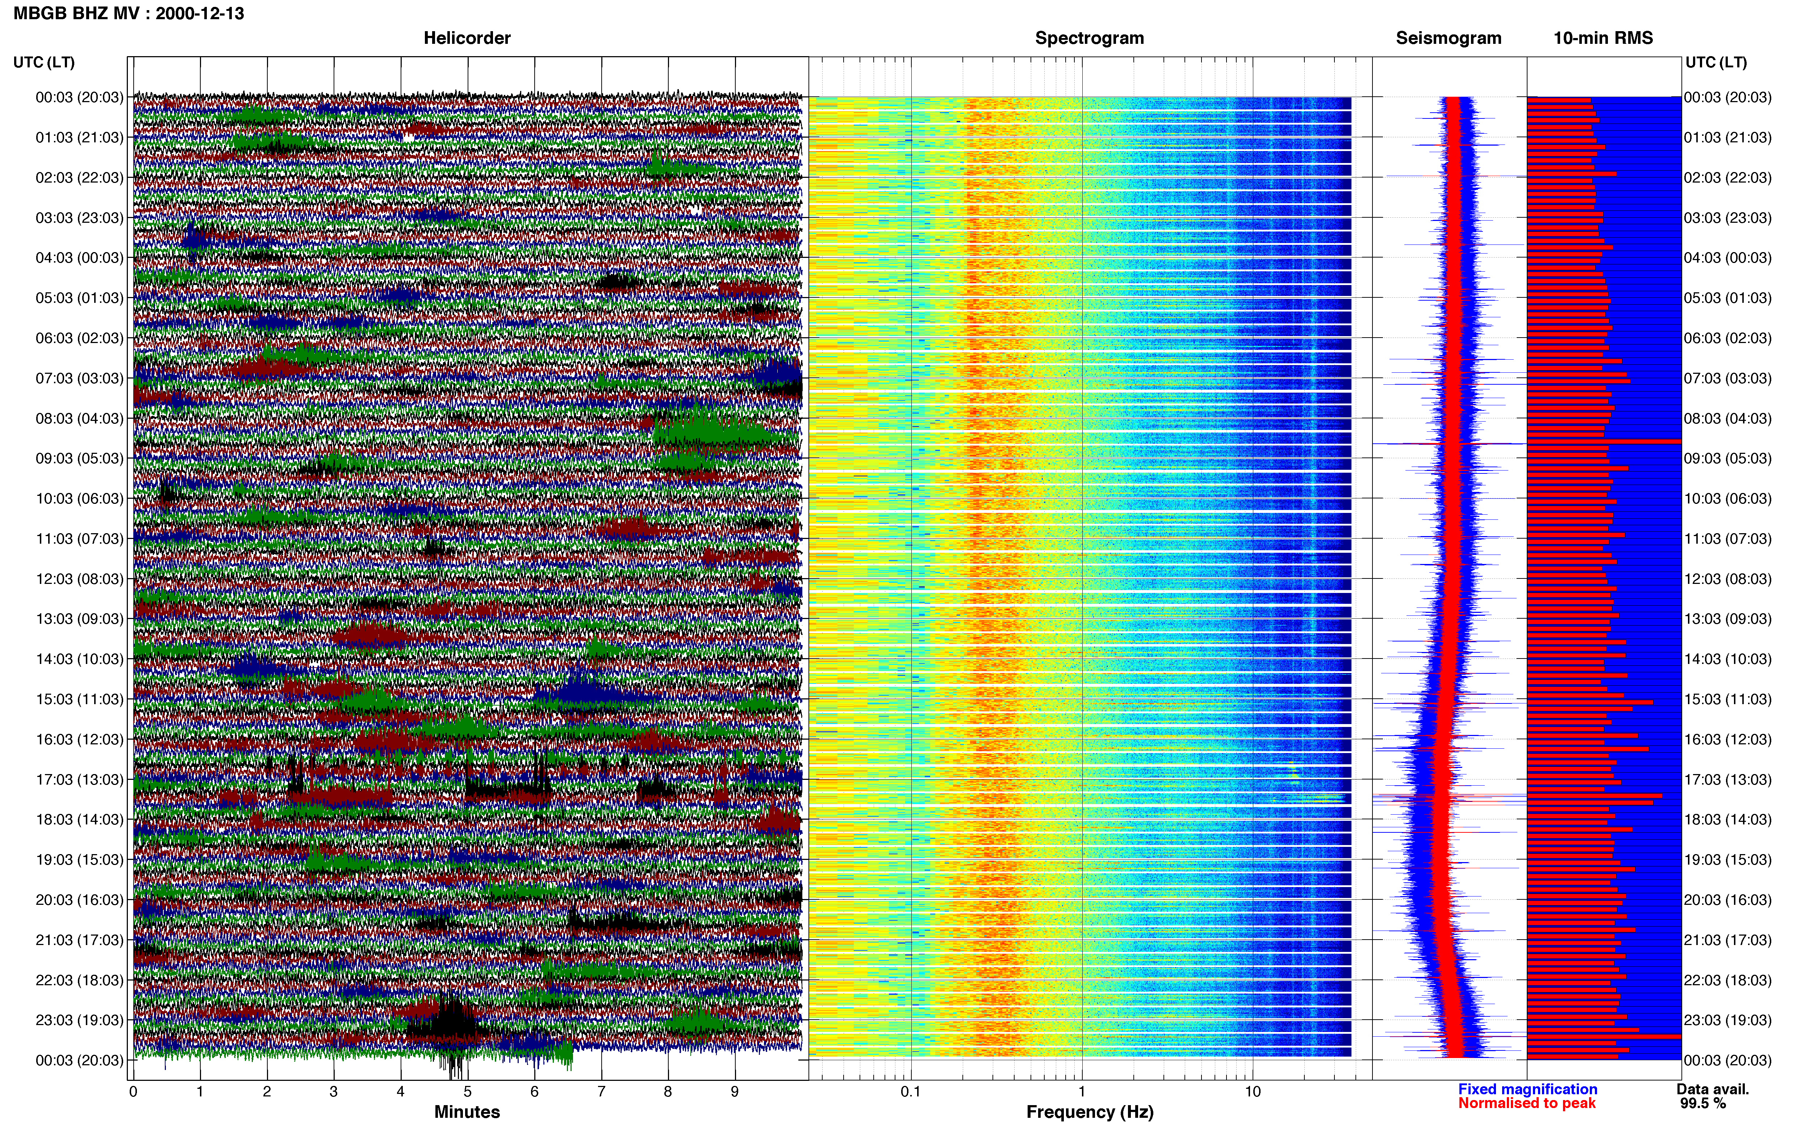
Task: Click the right 'UTC (LT)' axis label
Action: (x=1716, y=62)
